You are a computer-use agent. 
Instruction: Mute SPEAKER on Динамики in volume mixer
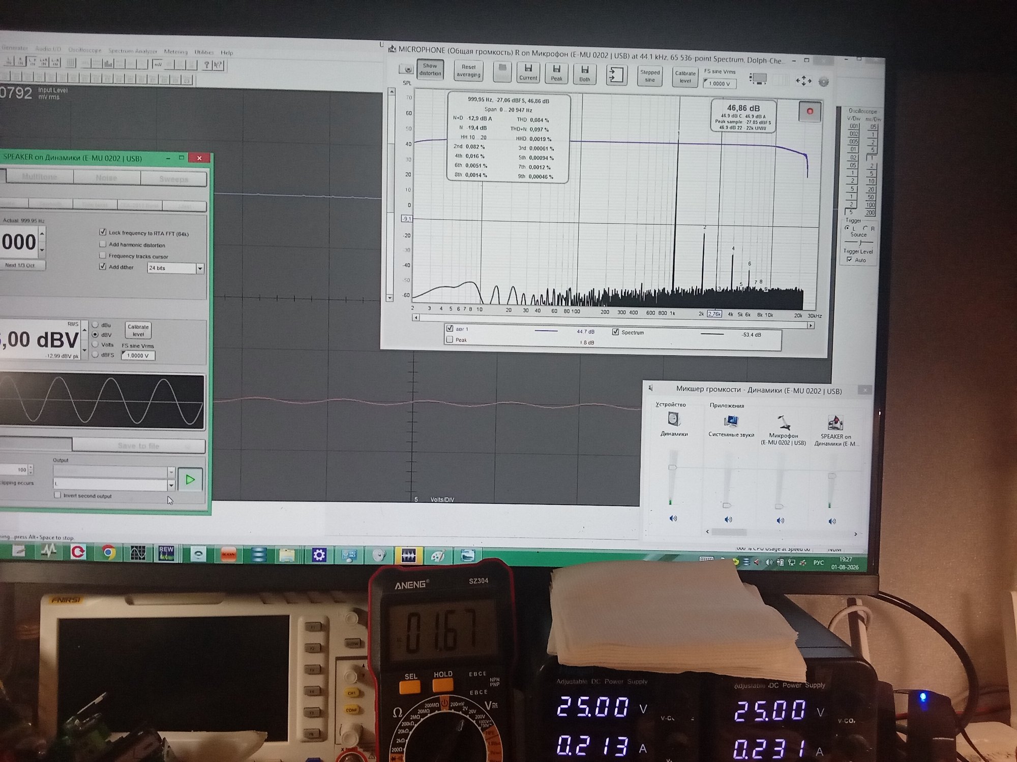coord(832,522)
